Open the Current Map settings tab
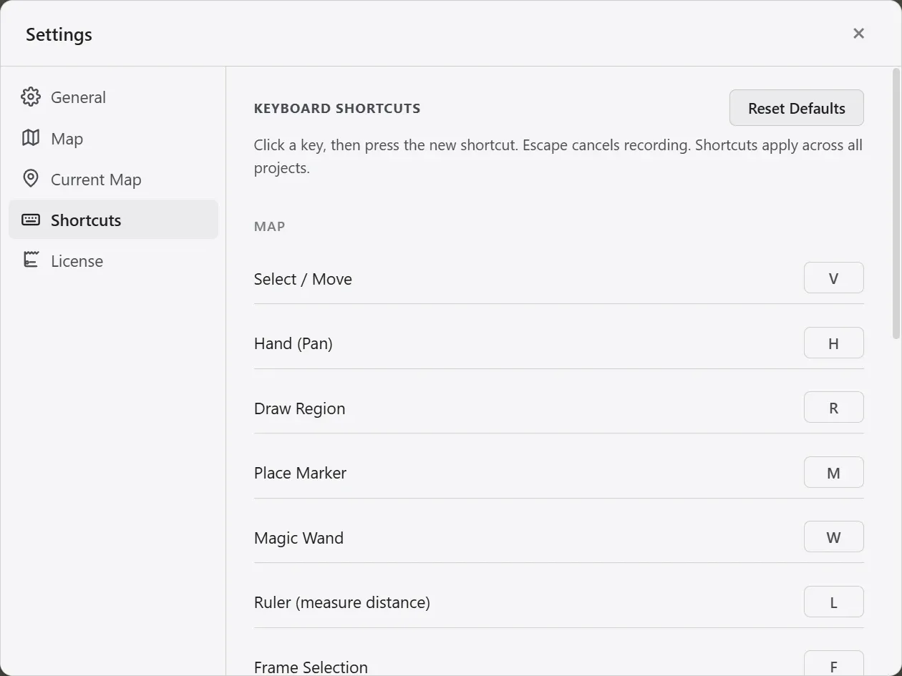Image resolution: width=902 pixels, height=676 pixels. tap(113, 179)
